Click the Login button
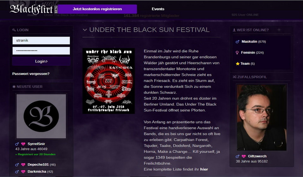This screenshot has width=303, height=177. click(41, 61)
